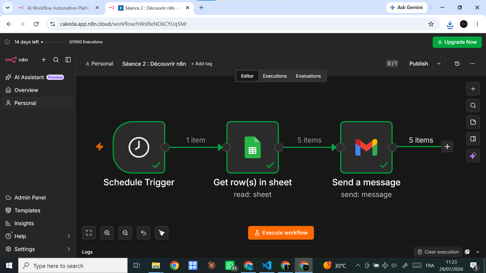Select the Editor tab
Screen dimensions: 486x273
[x=247, y=76]
